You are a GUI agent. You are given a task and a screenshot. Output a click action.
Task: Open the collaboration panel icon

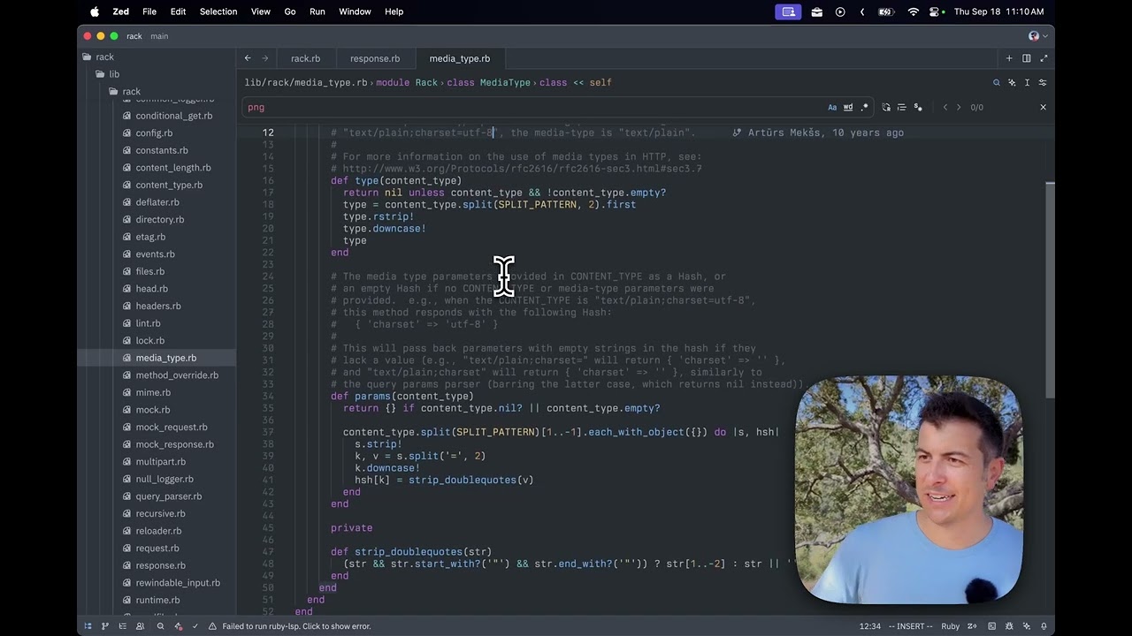tap(140, 626)
